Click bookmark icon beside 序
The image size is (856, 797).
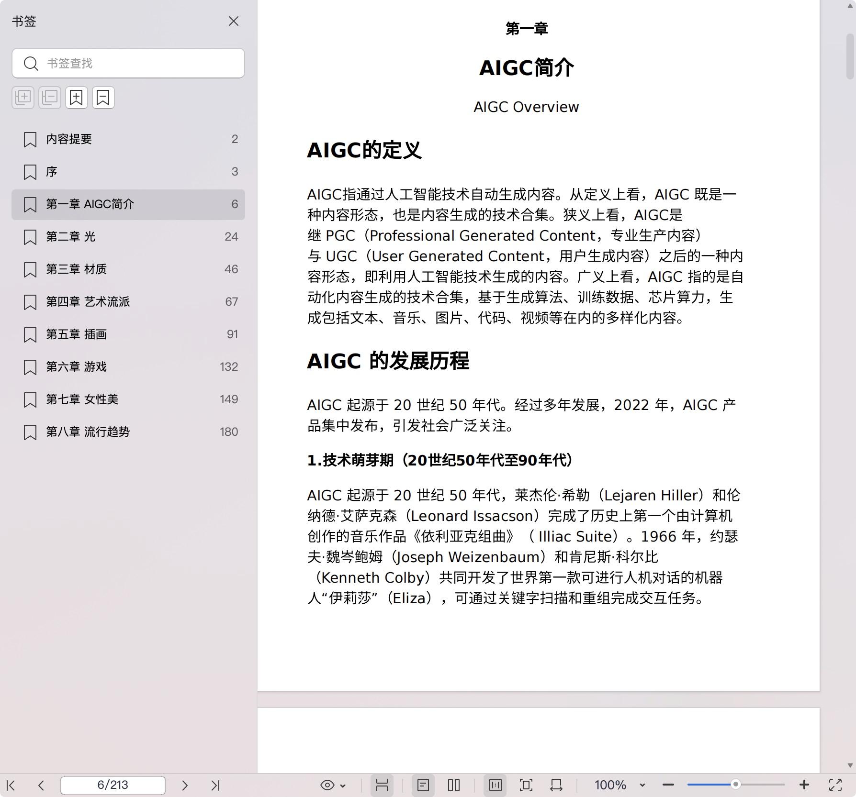tap(30, 172)
